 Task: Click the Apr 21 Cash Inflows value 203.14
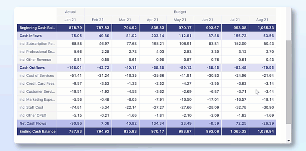tap(153, 36)
